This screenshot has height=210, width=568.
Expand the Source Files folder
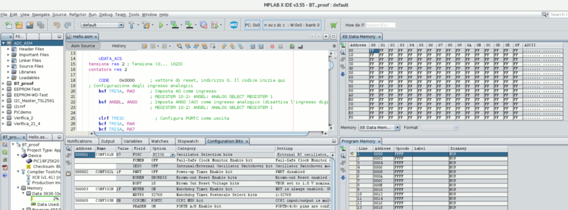(x=9, y=66)
